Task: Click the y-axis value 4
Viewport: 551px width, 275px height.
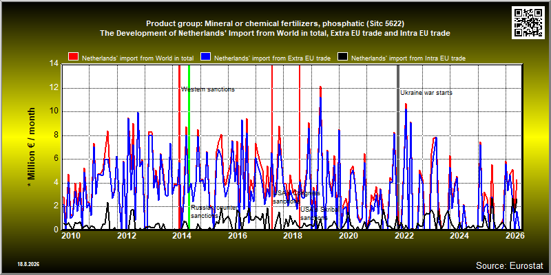Action: 56,183
